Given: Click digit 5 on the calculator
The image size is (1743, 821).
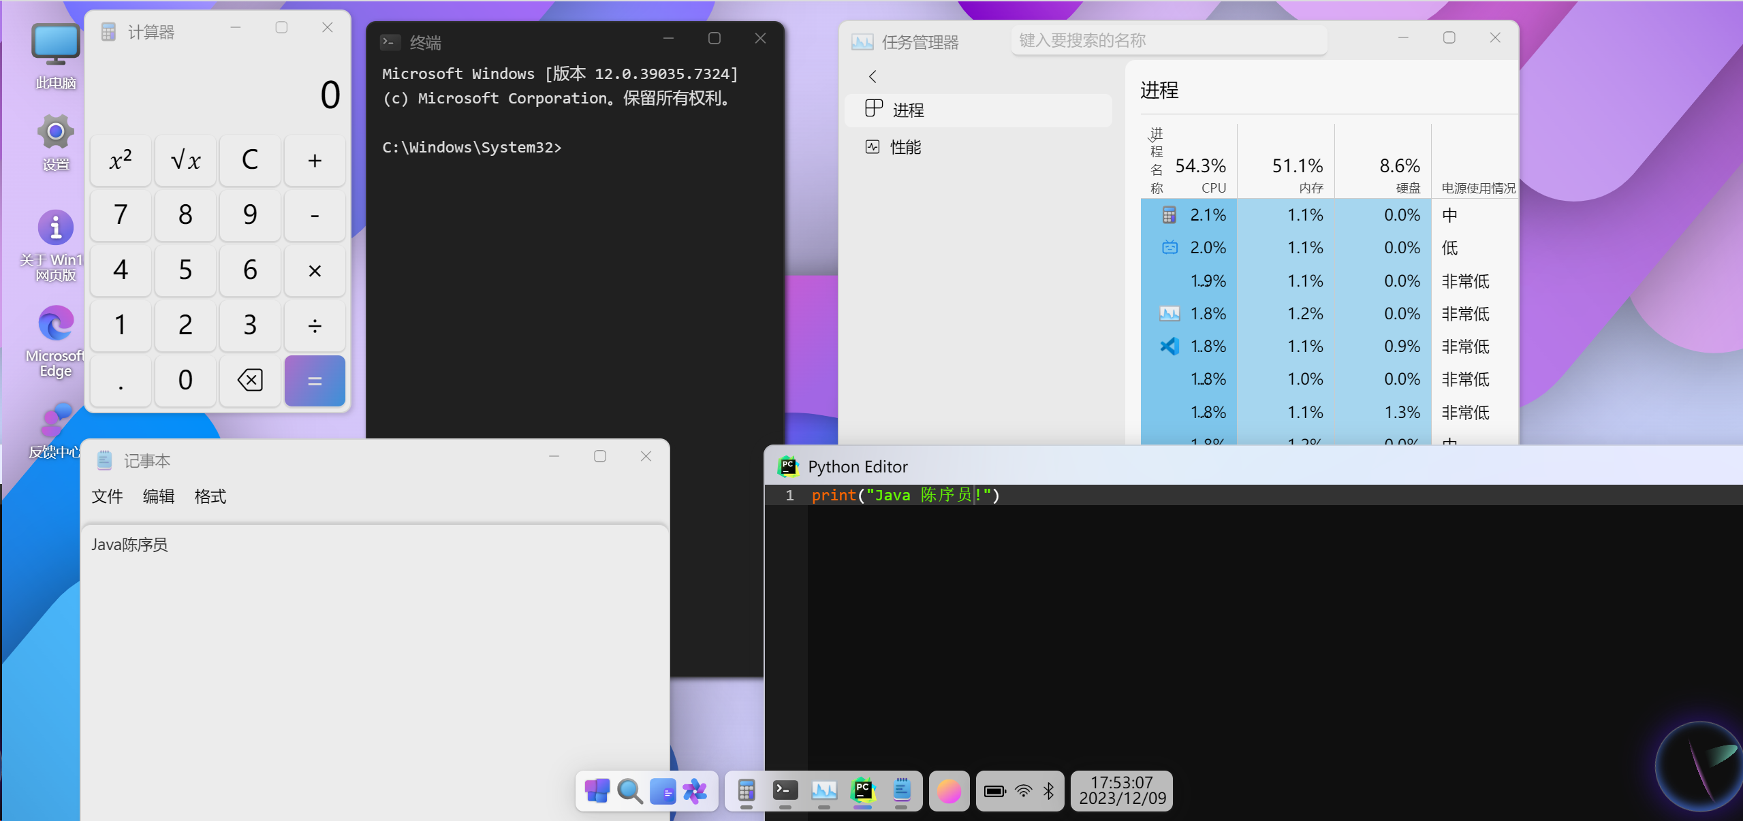Looking at the screenshot, I should click(185, 270).
